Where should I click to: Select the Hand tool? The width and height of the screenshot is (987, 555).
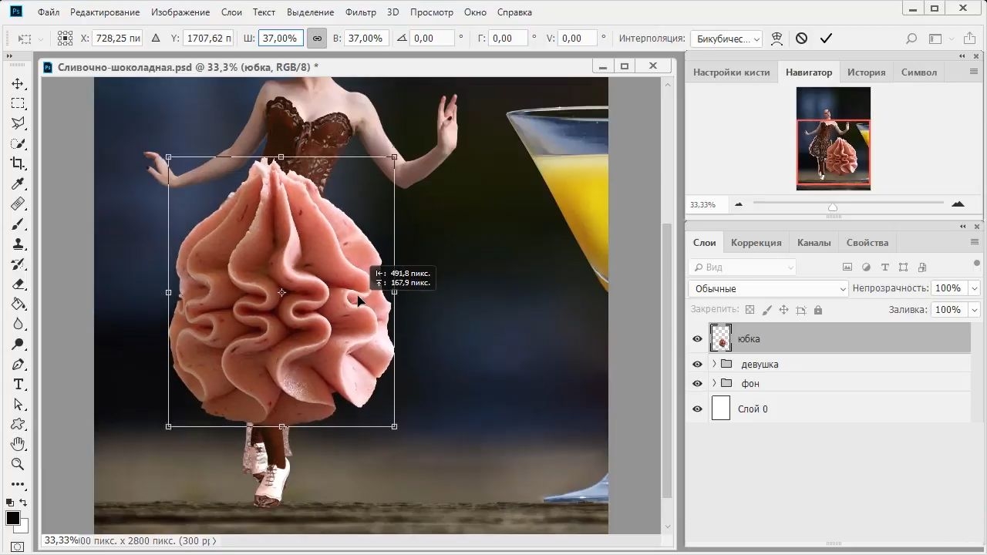pyautogui.click(x=18, y=444)
